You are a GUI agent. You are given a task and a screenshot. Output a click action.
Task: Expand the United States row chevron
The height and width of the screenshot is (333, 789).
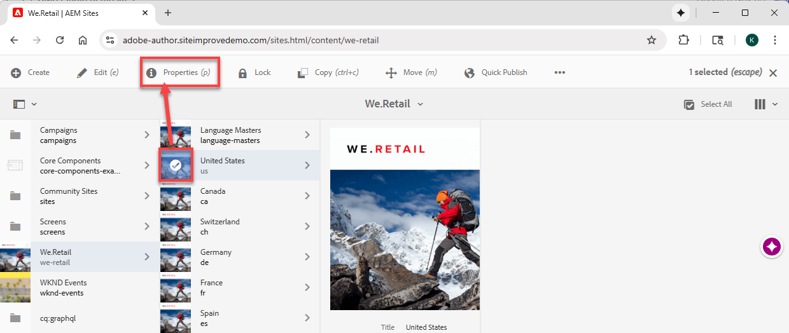coord(307,165)
